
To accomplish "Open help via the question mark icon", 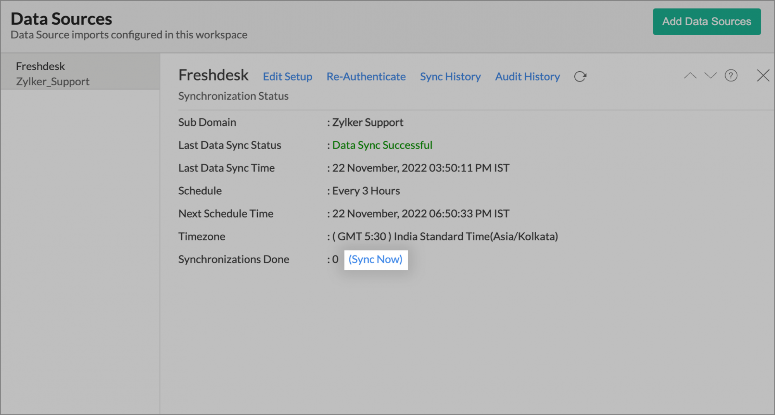I will point(731,76).
